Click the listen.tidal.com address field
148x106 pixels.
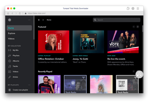point(37,13)
